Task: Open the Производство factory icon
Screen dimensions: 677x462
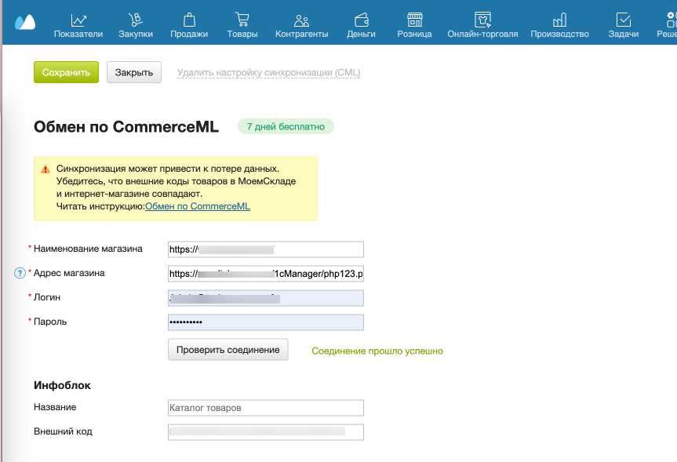Action: click(559, 20)
